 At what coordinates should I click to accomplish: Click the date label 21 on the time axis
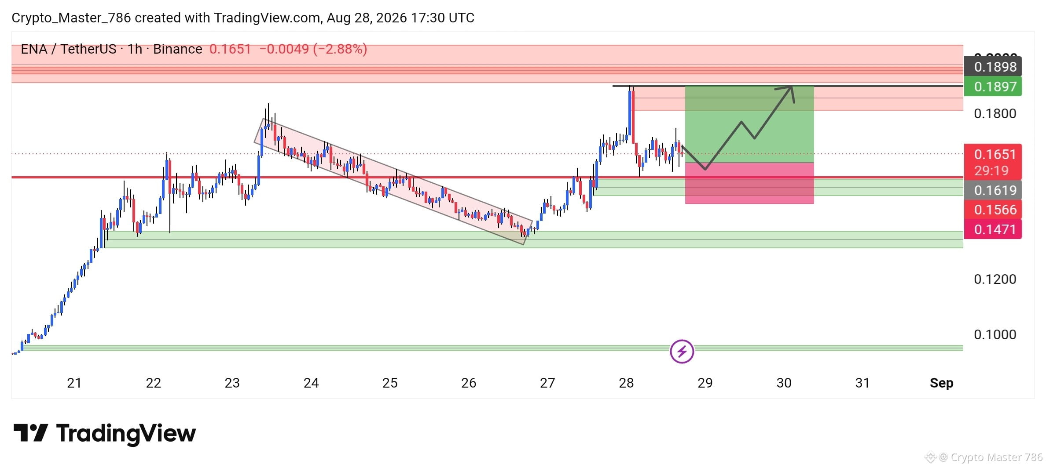click(74, 383)
